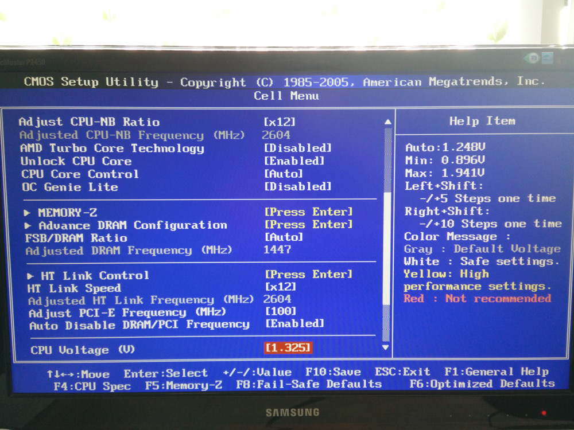Click F1:General Help hint
Image resolution: width=574 pixels, height=430 pixels.
pyautogui.click(x=497, y=372)
